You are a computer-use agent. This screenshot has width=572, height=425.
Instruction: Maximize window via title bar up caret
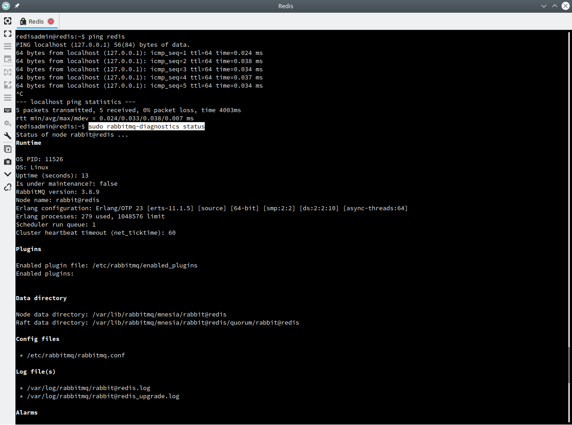555,6
